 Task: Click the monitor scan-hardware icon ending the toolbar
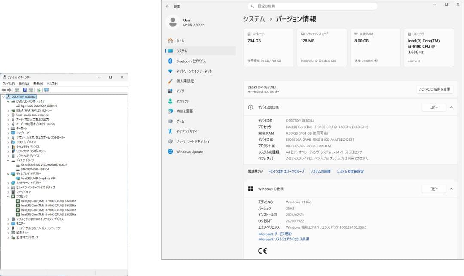click(x=46, y=90)
